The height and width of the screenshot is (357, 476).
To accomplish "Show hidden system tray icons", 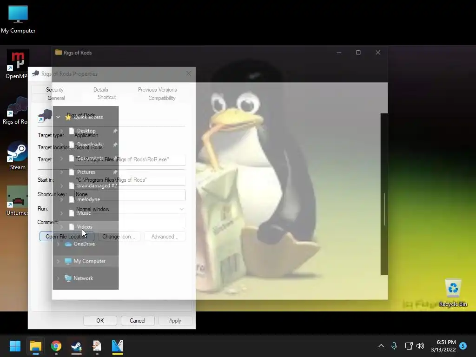I will (381, 346).
